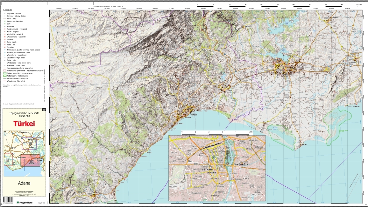
Task: Click the airport symbol in the legend
Action: tap(4, 13)
